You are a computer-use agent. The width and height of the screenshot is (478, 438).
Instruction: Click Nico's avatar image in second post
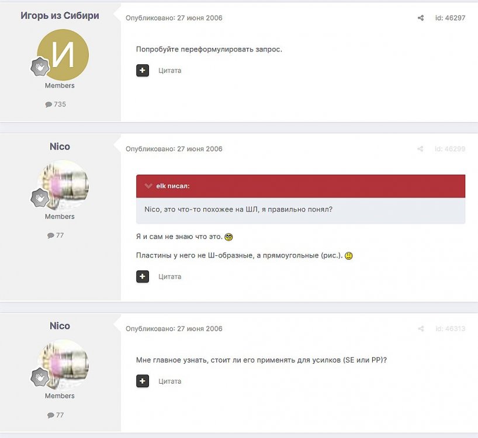pyautogui.click(x=63, y=186)
